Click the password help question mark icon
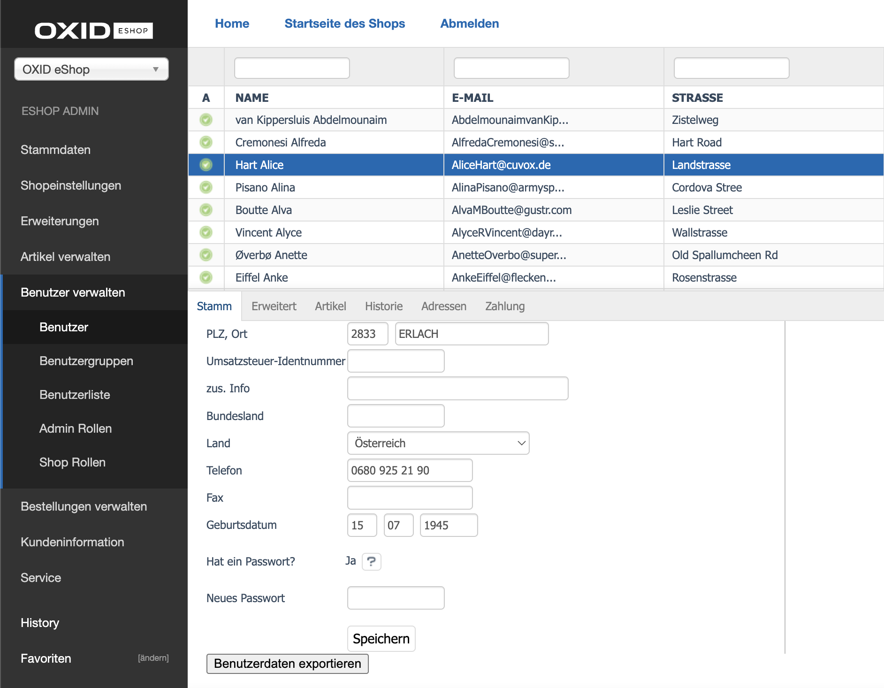The image size is (884, 688). click(371, 561)
